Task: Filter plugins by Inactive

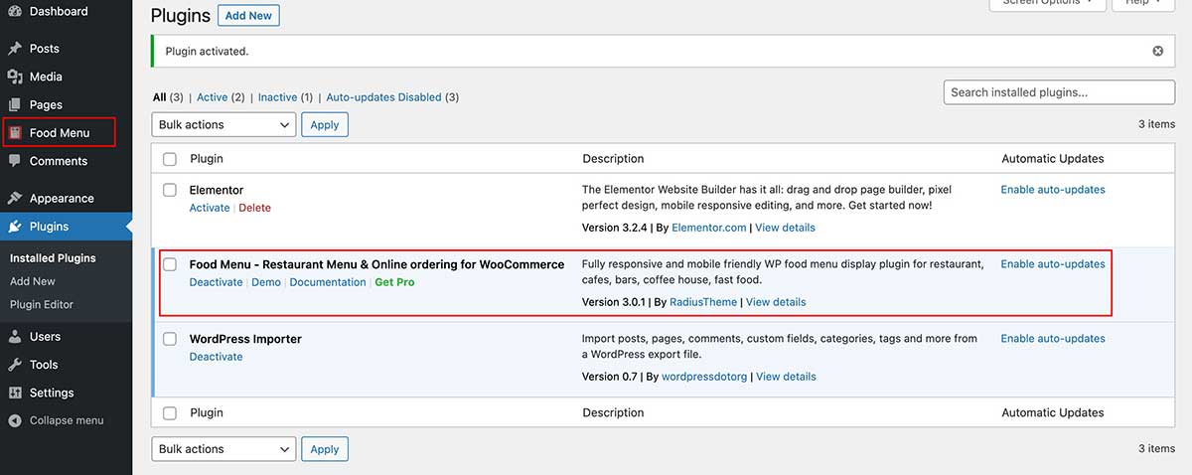Action: click(277, 97)
